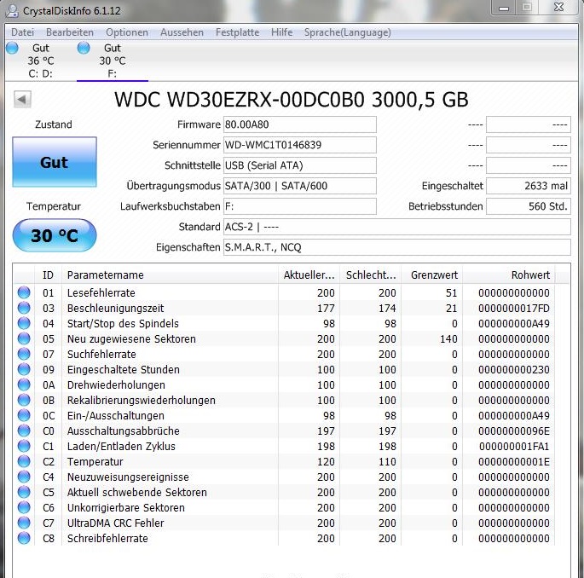Open the Hilfe menu
This screenshot has width=584, height=578.
tap(281, 32)
